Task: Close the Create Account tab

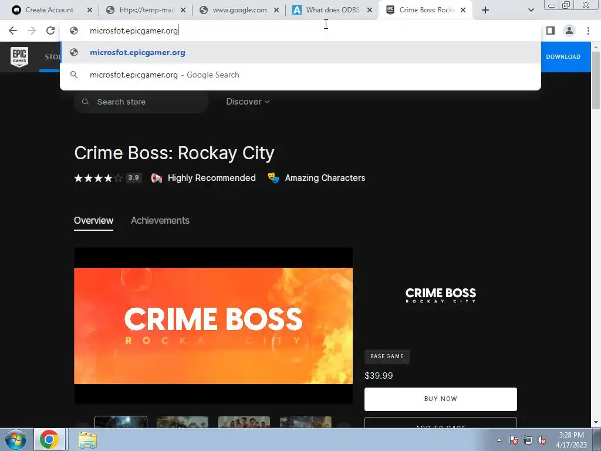Action: (90, 11)
